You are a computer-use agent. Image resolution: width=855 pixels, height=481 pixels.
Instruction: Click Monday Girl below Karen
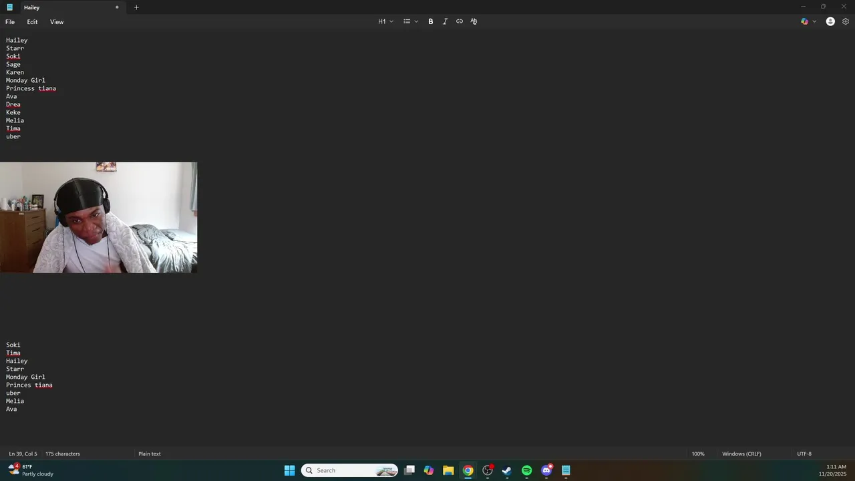coord(25,80)
